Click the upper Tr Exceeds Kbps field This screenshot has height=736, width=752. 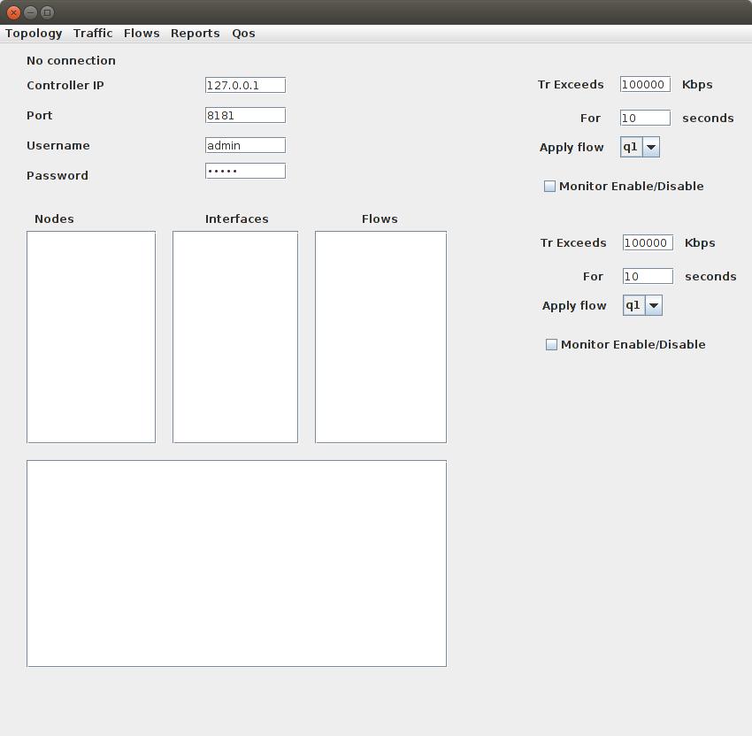point(645,84)
